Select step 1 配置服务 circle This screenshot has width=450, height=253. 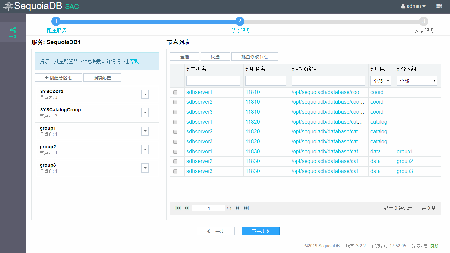[56, 21]
